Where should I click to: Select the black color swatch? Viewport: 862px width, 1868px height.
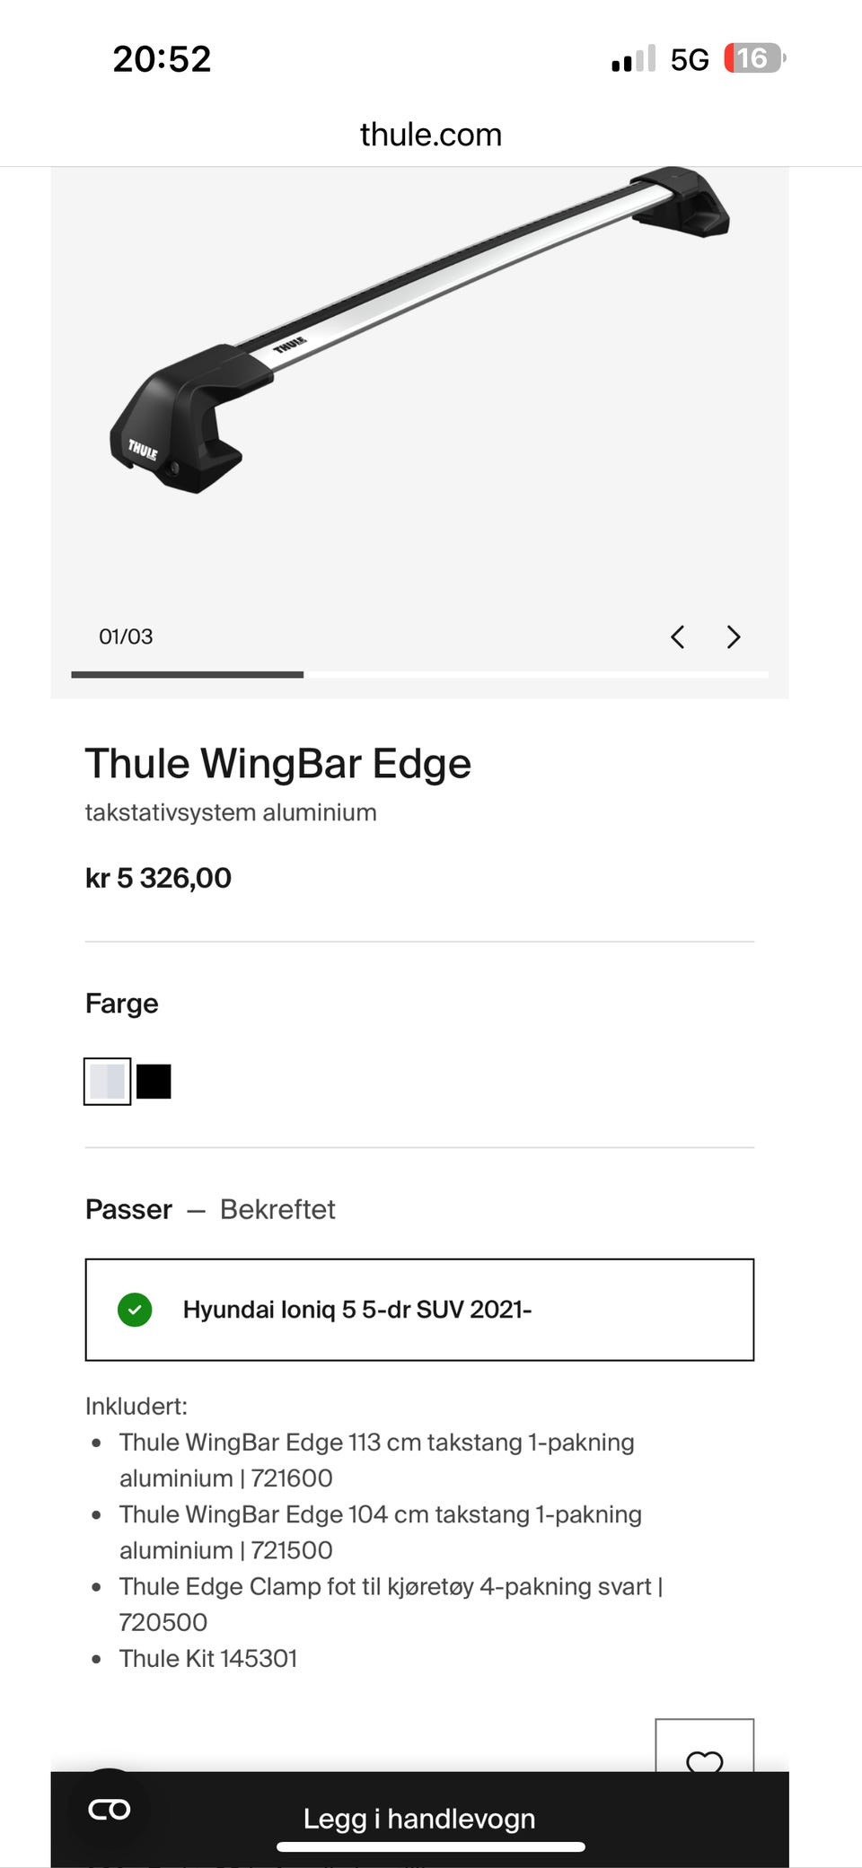(x=154, y=1082)
